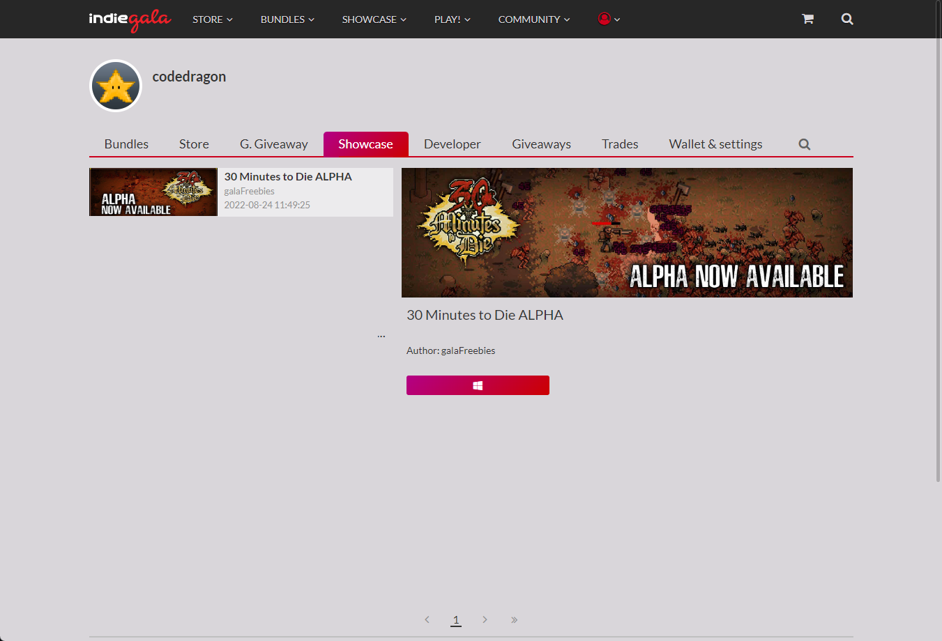Expand the PLAY! dropdown menu
Screen dimensions: 942x641
(452, 20)
